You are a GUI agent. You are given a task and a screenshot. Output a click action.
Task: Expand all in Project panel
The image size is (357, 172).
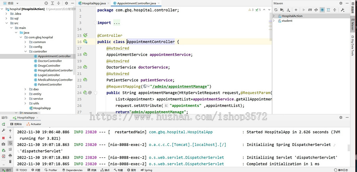point(53,3)
